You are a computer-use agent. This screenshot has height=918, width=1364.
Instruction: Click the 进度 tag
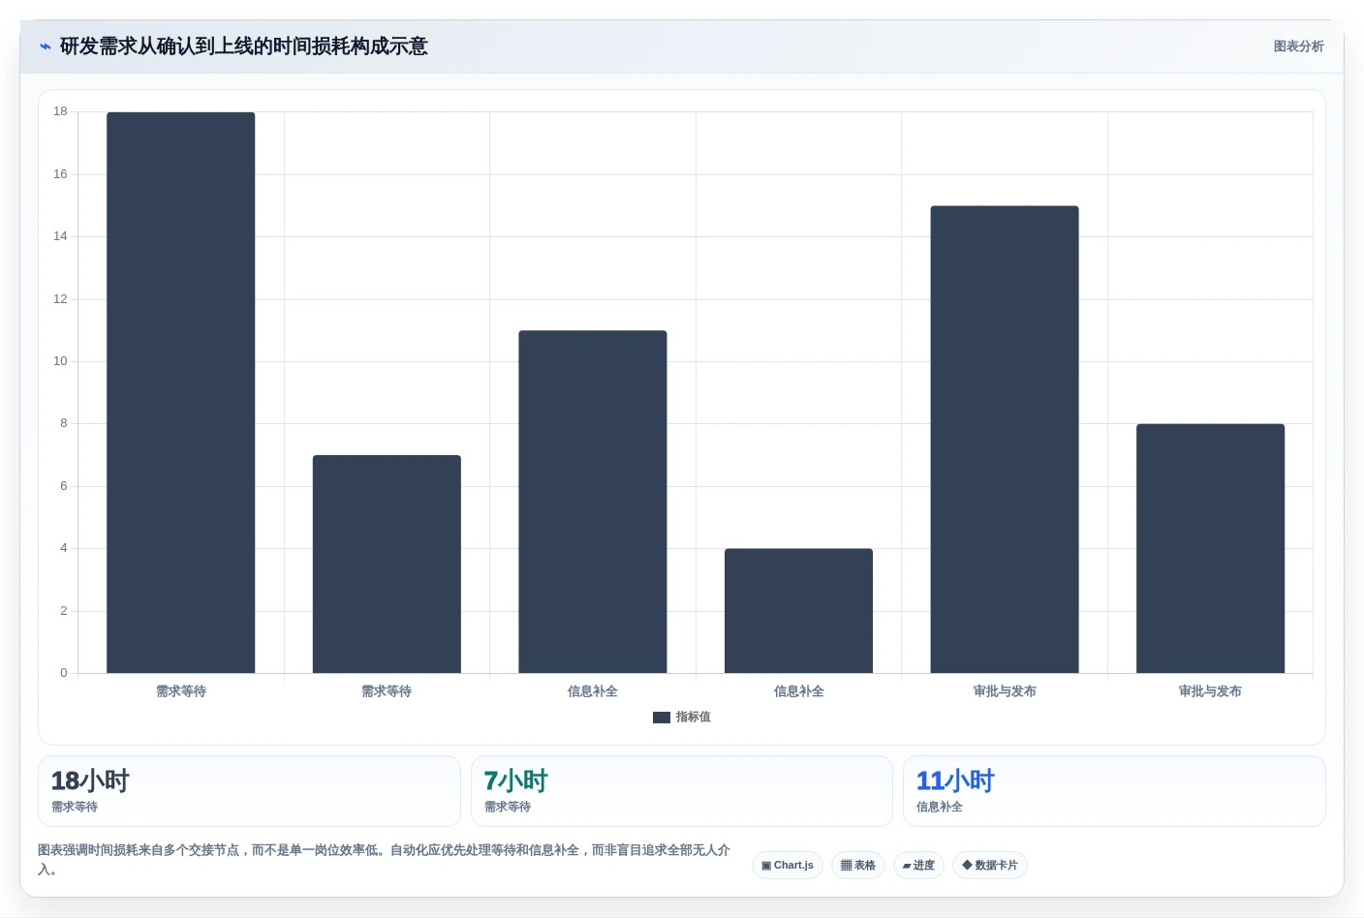point(918,866)
